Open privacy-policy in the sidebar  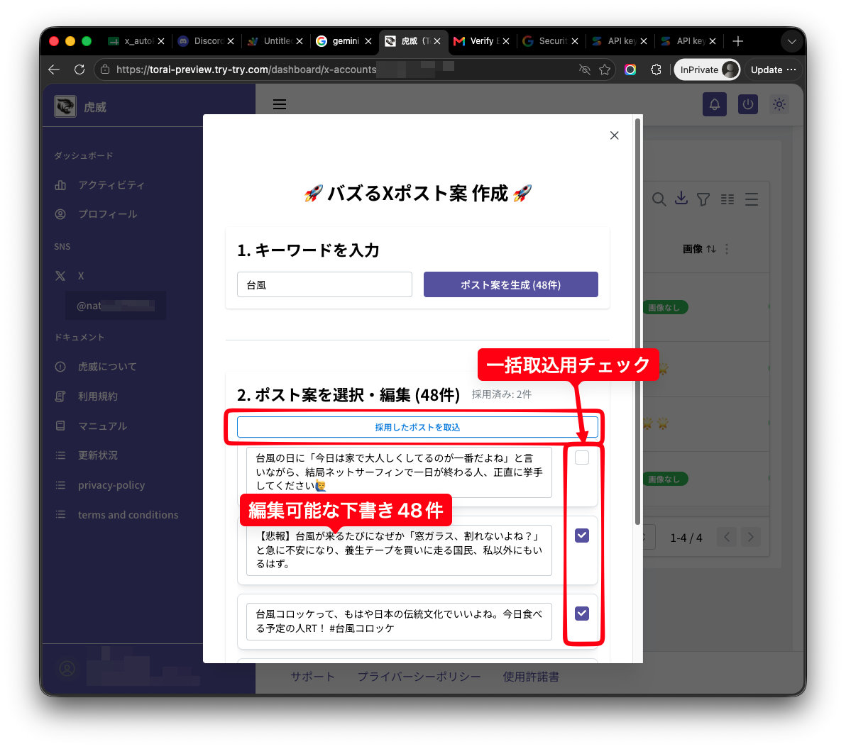(111, 484)
